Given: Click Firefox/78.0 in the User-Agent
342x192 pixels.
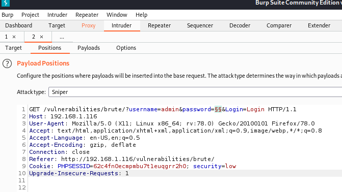Looking at the screenshot, I should click(x=293, y=123).
